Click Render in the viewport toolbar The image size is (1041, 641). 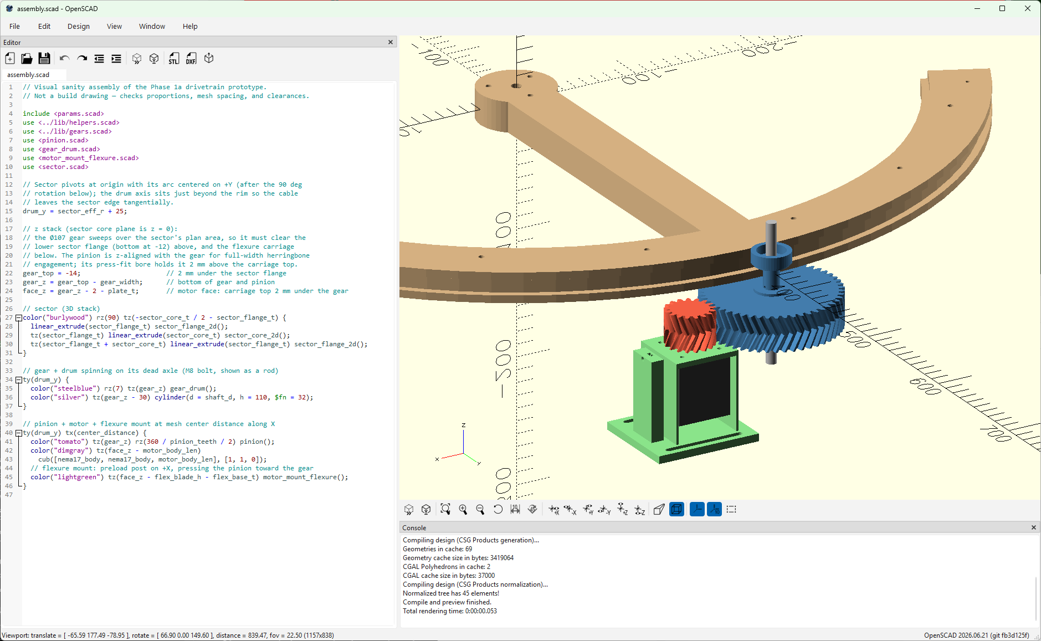pyautogui.click(x=426, y=510)
